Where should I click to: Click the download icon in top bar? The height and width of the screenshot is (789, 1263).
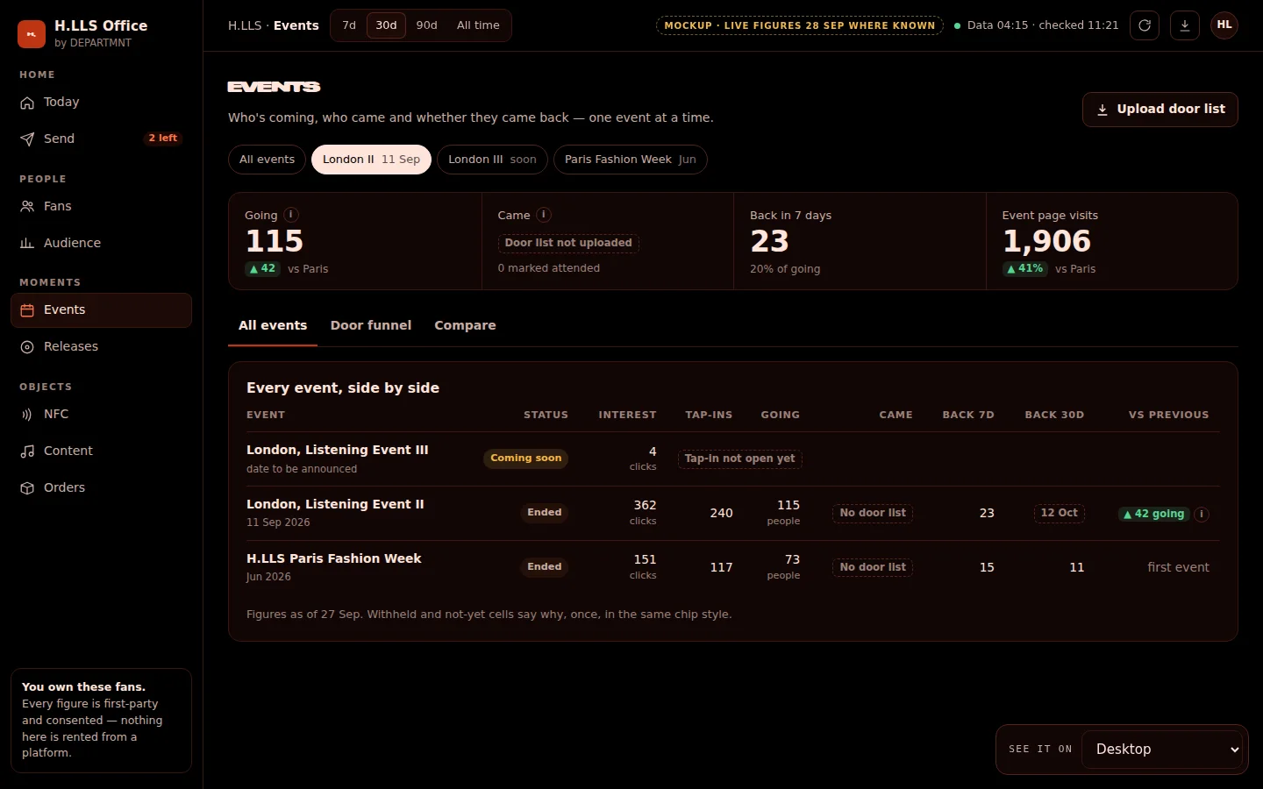(1185, 25)
